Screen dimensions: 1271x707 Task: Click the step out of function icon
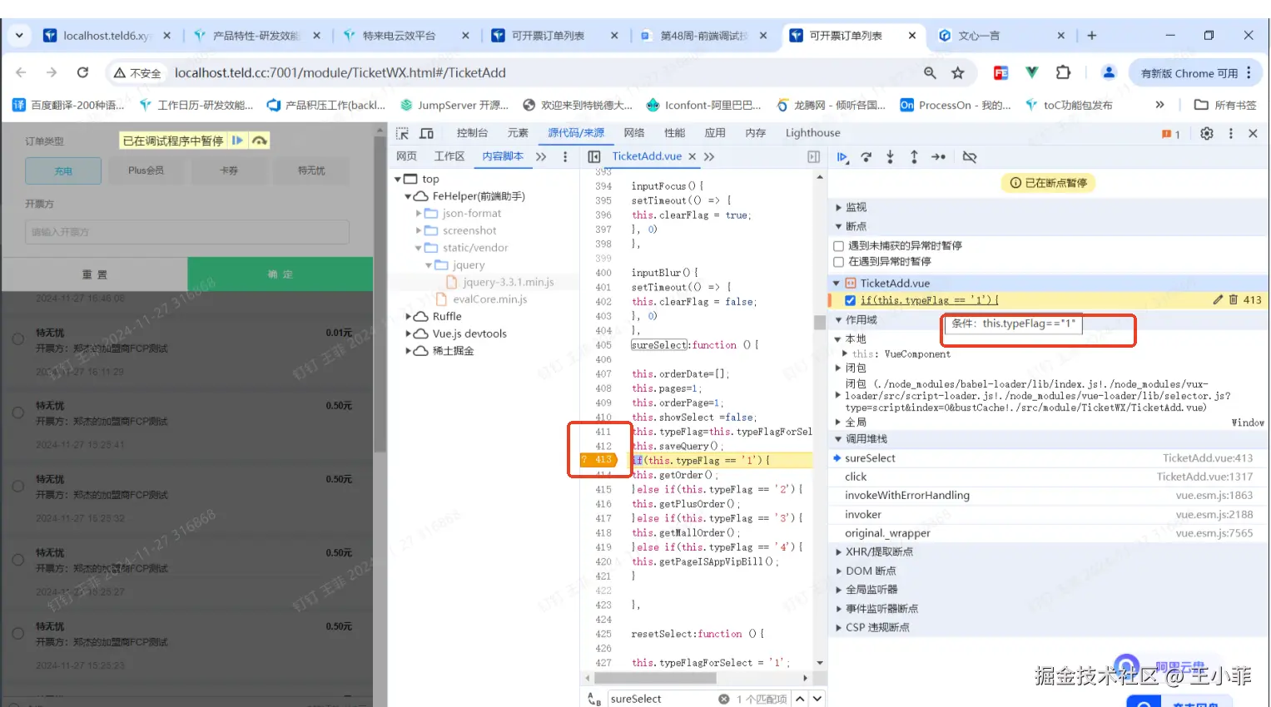[x=914, y=157]
